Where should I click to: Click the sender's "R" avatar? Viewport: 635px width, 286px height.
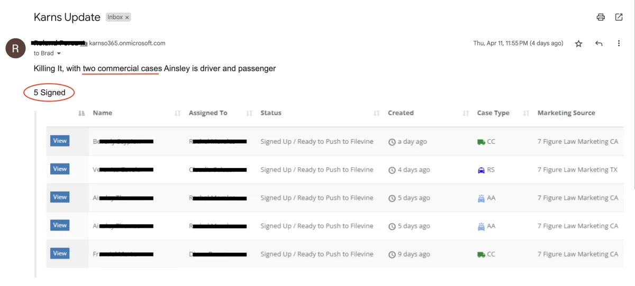(15, 48)
